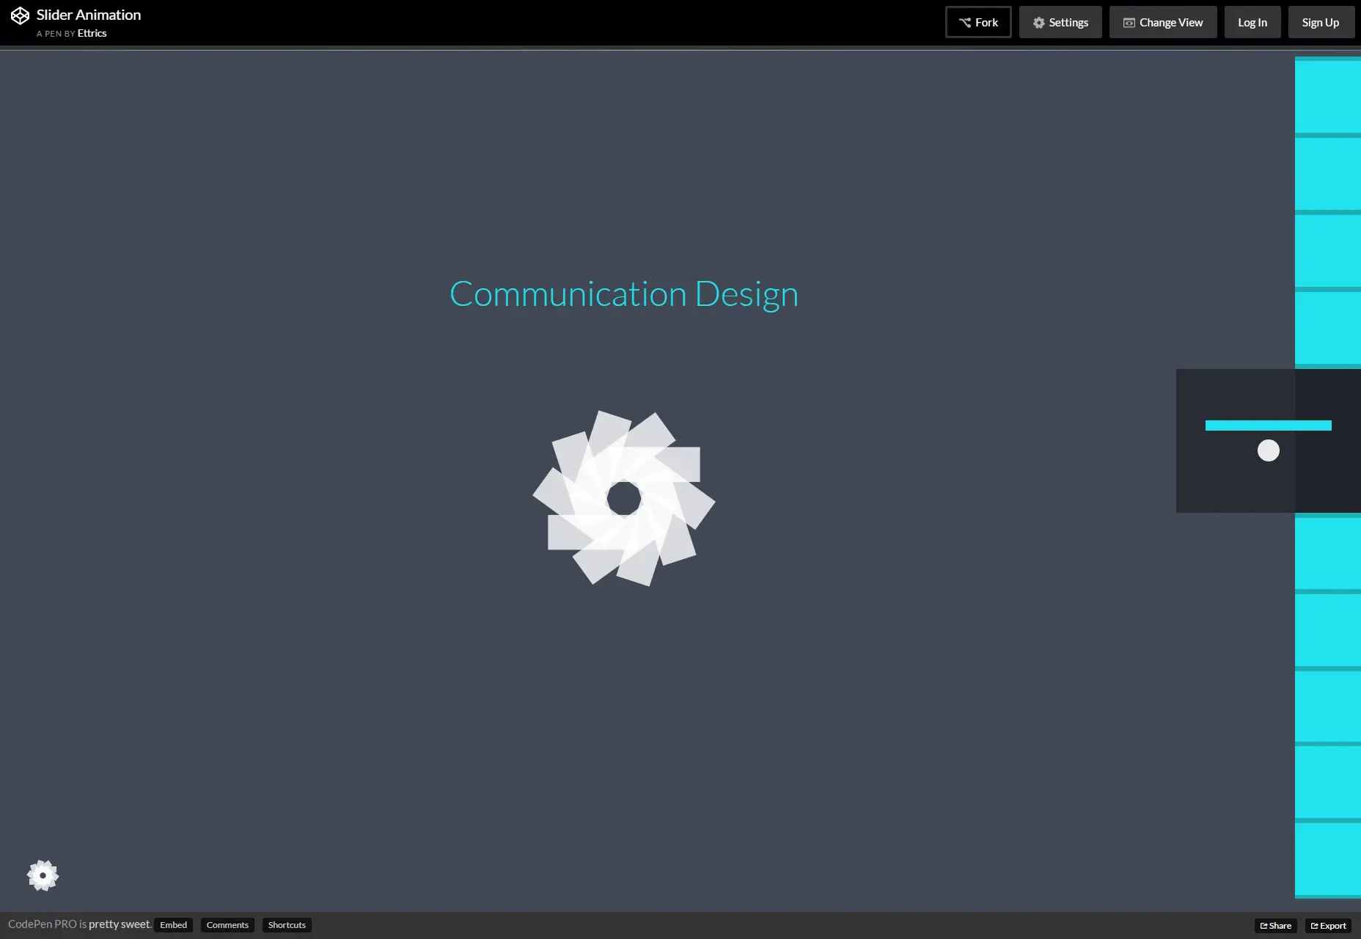Open the Ettrics author profile link

(x=92, y=33)
